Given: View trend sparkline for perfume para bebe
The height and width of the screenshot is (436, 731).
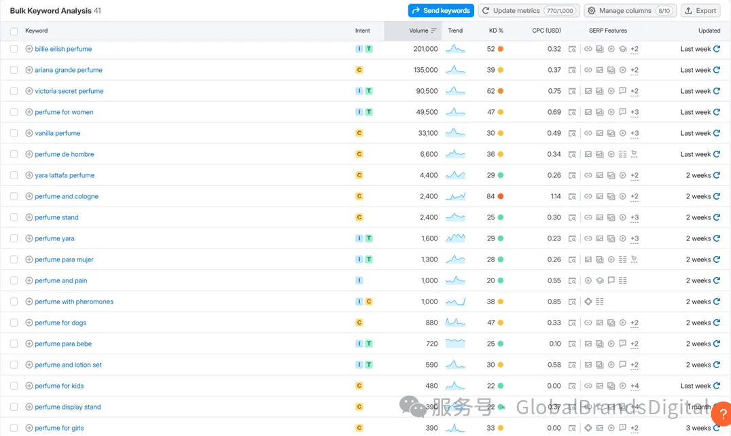Looking at the screenshot, I should pyautogui.click(x=455, y=344).
